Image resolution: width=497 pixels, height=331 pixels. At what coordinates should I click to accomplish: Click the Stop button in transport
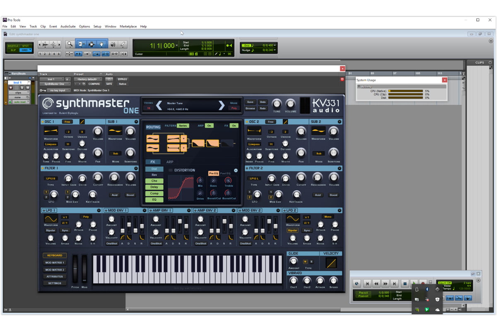[x=405, y=283]
